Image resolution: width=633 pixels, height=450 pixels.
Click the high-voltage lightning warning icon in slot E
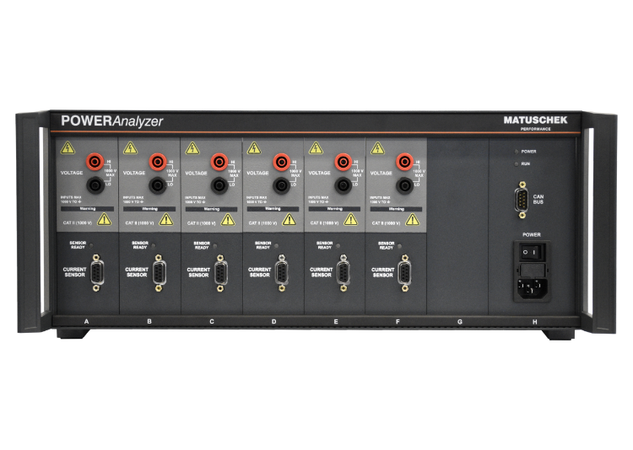[316, 148]
